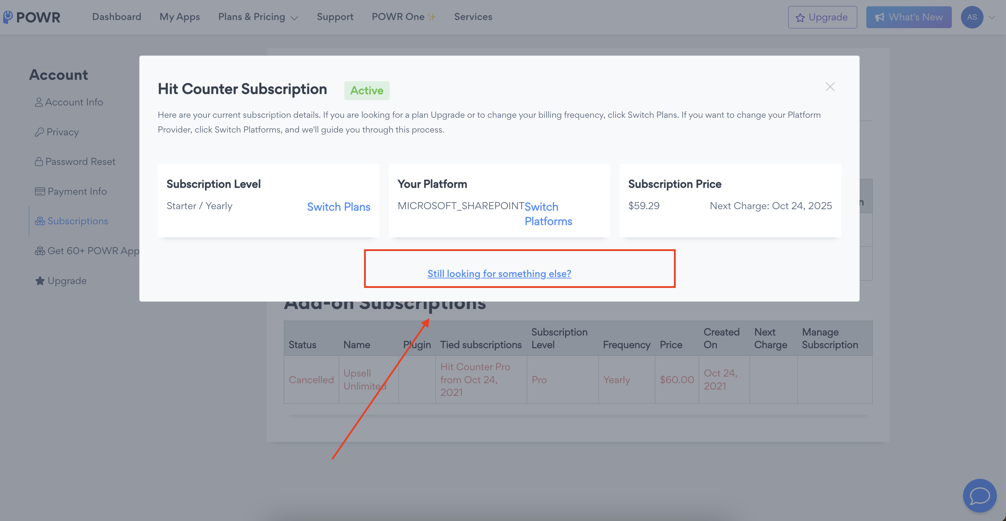Click the $60.00 price cell
Screen dimensions: 1006x521
(x=677, y=380)
